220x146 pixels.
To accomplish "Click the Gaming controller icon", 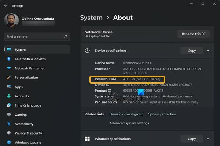I will pyautogui.click(x=9, y=114).
